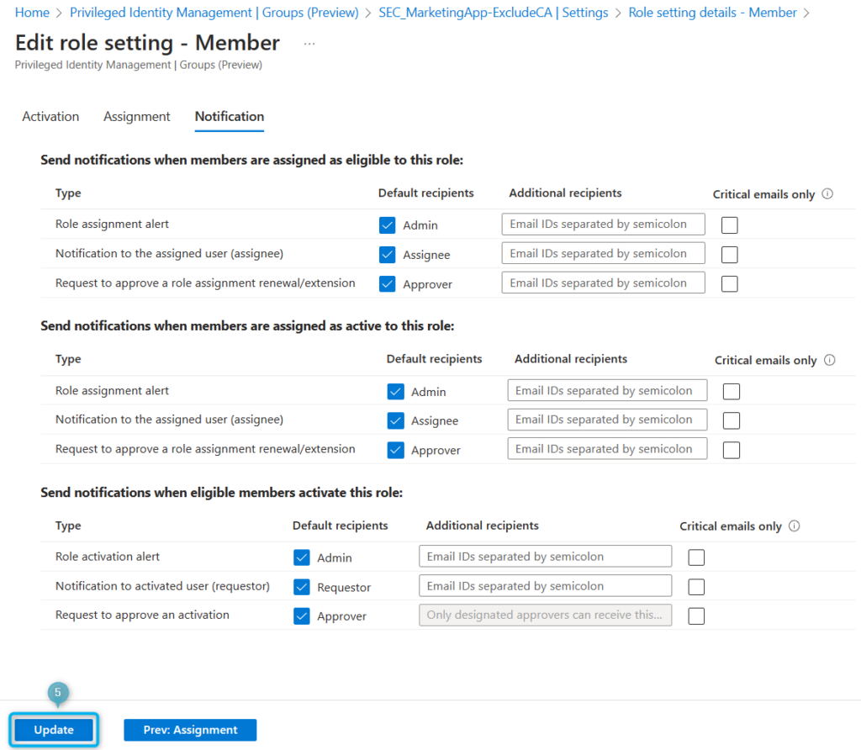Image resolution: width=861 pixels, height=750 pixels.
Task: Uncheck the Requestor default recipient checkbox
Action: tap(301, 586)
